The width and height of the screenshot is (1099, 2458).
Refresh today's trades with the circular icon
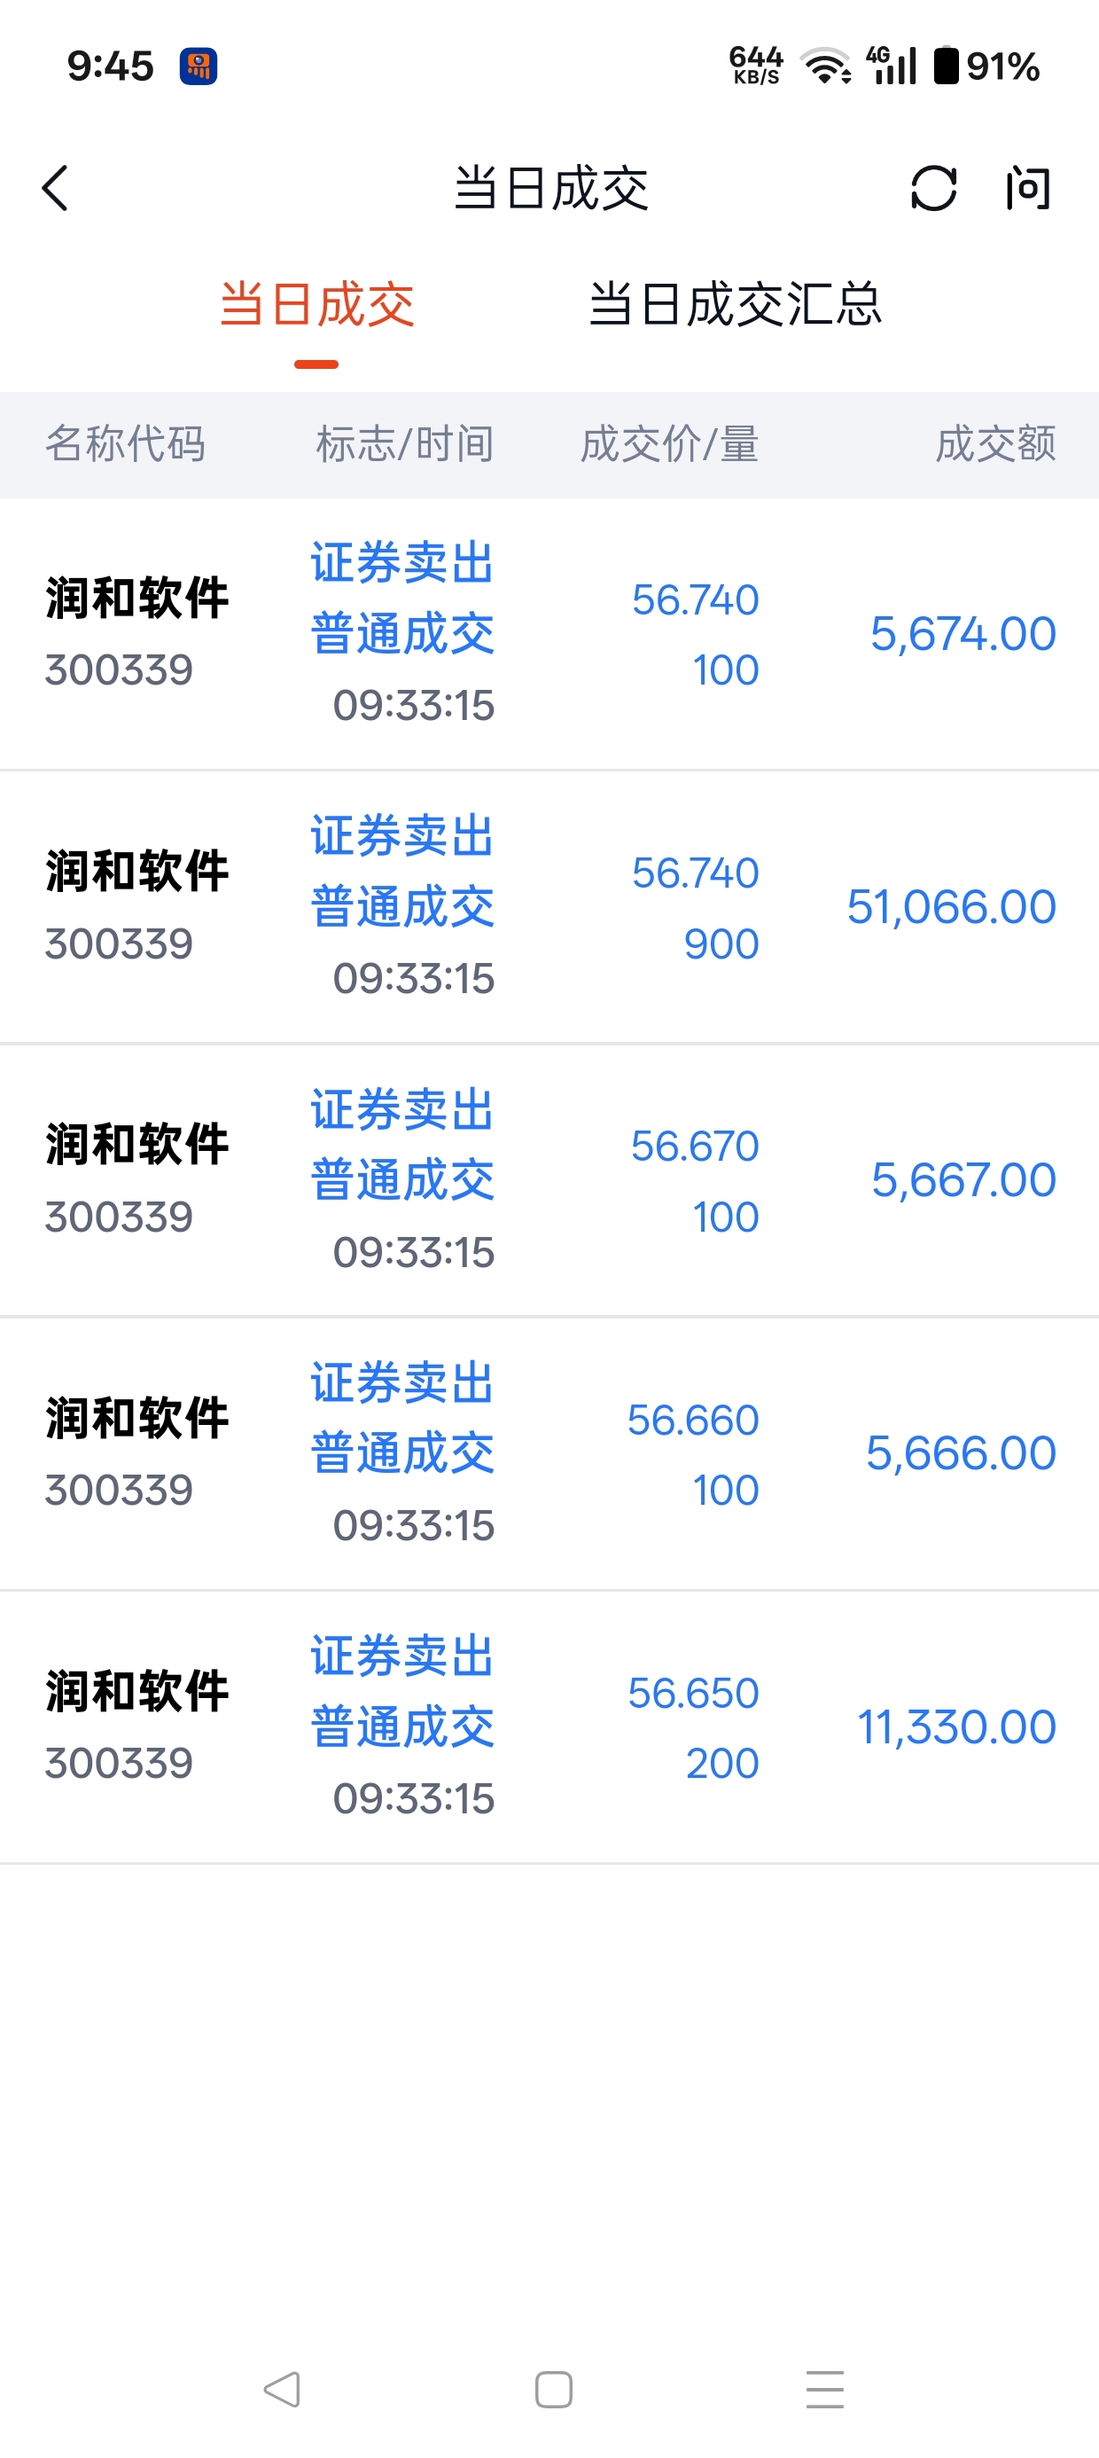pyautogui.click(x=933, y=188)
